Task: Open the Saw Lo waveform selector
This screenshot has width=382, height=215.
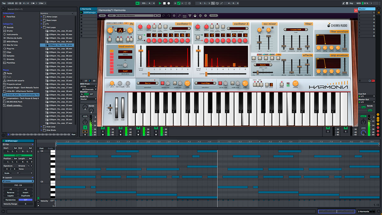Action: point(147,83)
